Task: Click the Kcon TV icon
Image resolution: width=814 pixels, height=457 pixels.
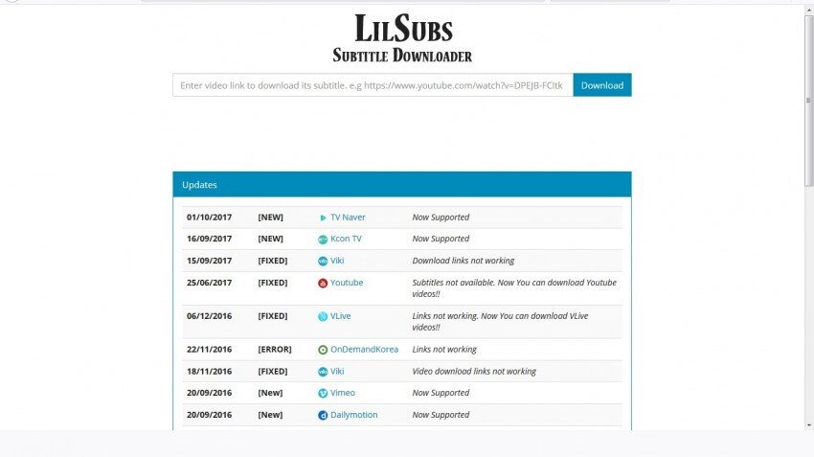Action: (x=323, y=240)
